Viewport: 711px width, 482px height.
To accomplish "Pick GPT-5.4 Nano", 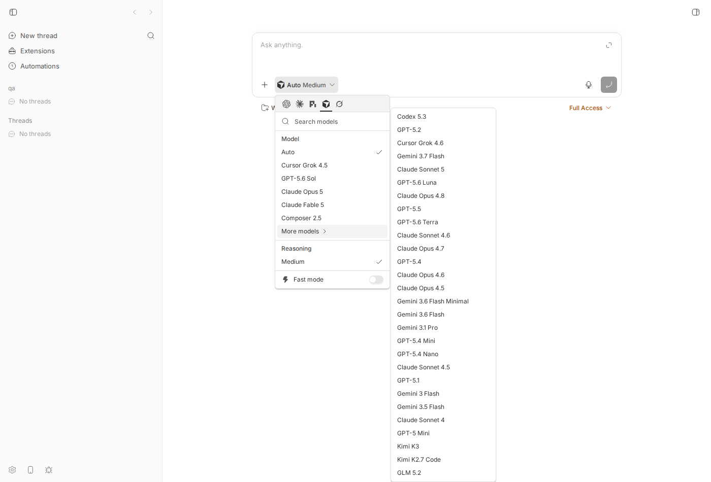I will [x=443, y=354].
